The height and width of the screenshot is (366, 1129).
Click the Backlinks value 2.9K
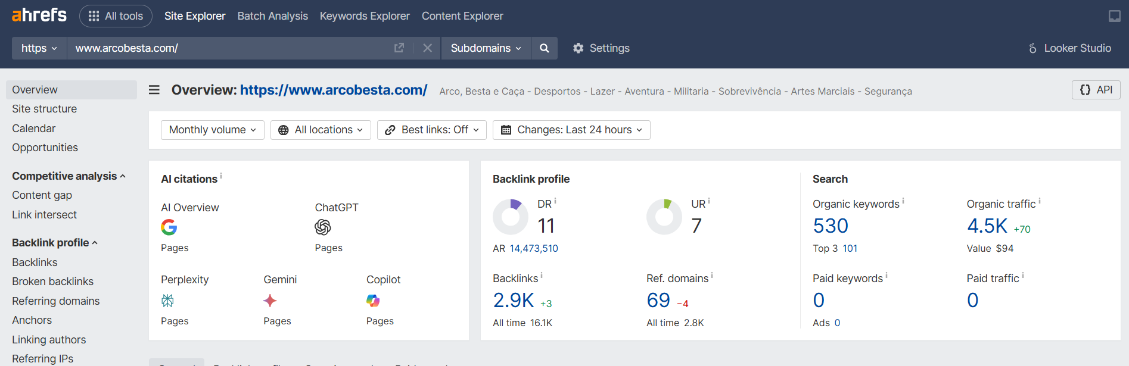pos(514,301)
